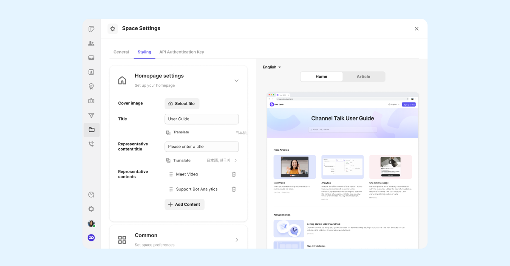
Task: Delete the Support Bot Analytics item
Action: click(x=234, y=189)
